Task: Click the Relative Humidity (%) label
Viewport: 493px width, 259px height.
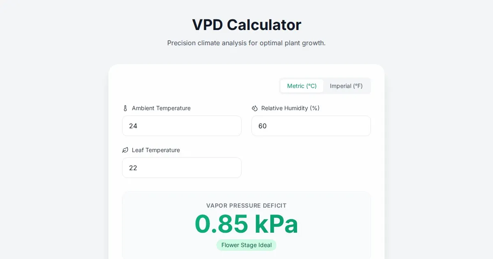Action: click(x=290, y=108)
